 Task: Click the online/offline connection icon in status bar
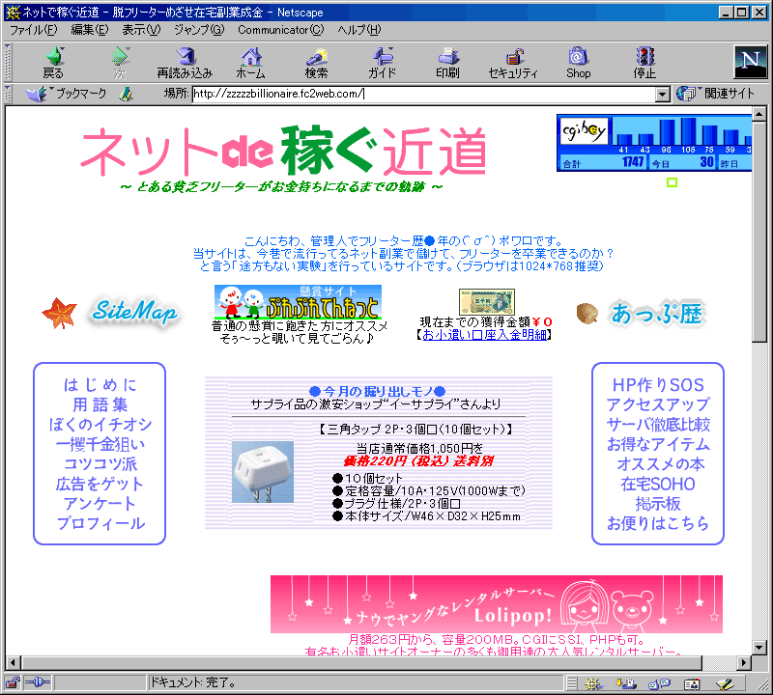pyautogui.click(x=38, y=682)
